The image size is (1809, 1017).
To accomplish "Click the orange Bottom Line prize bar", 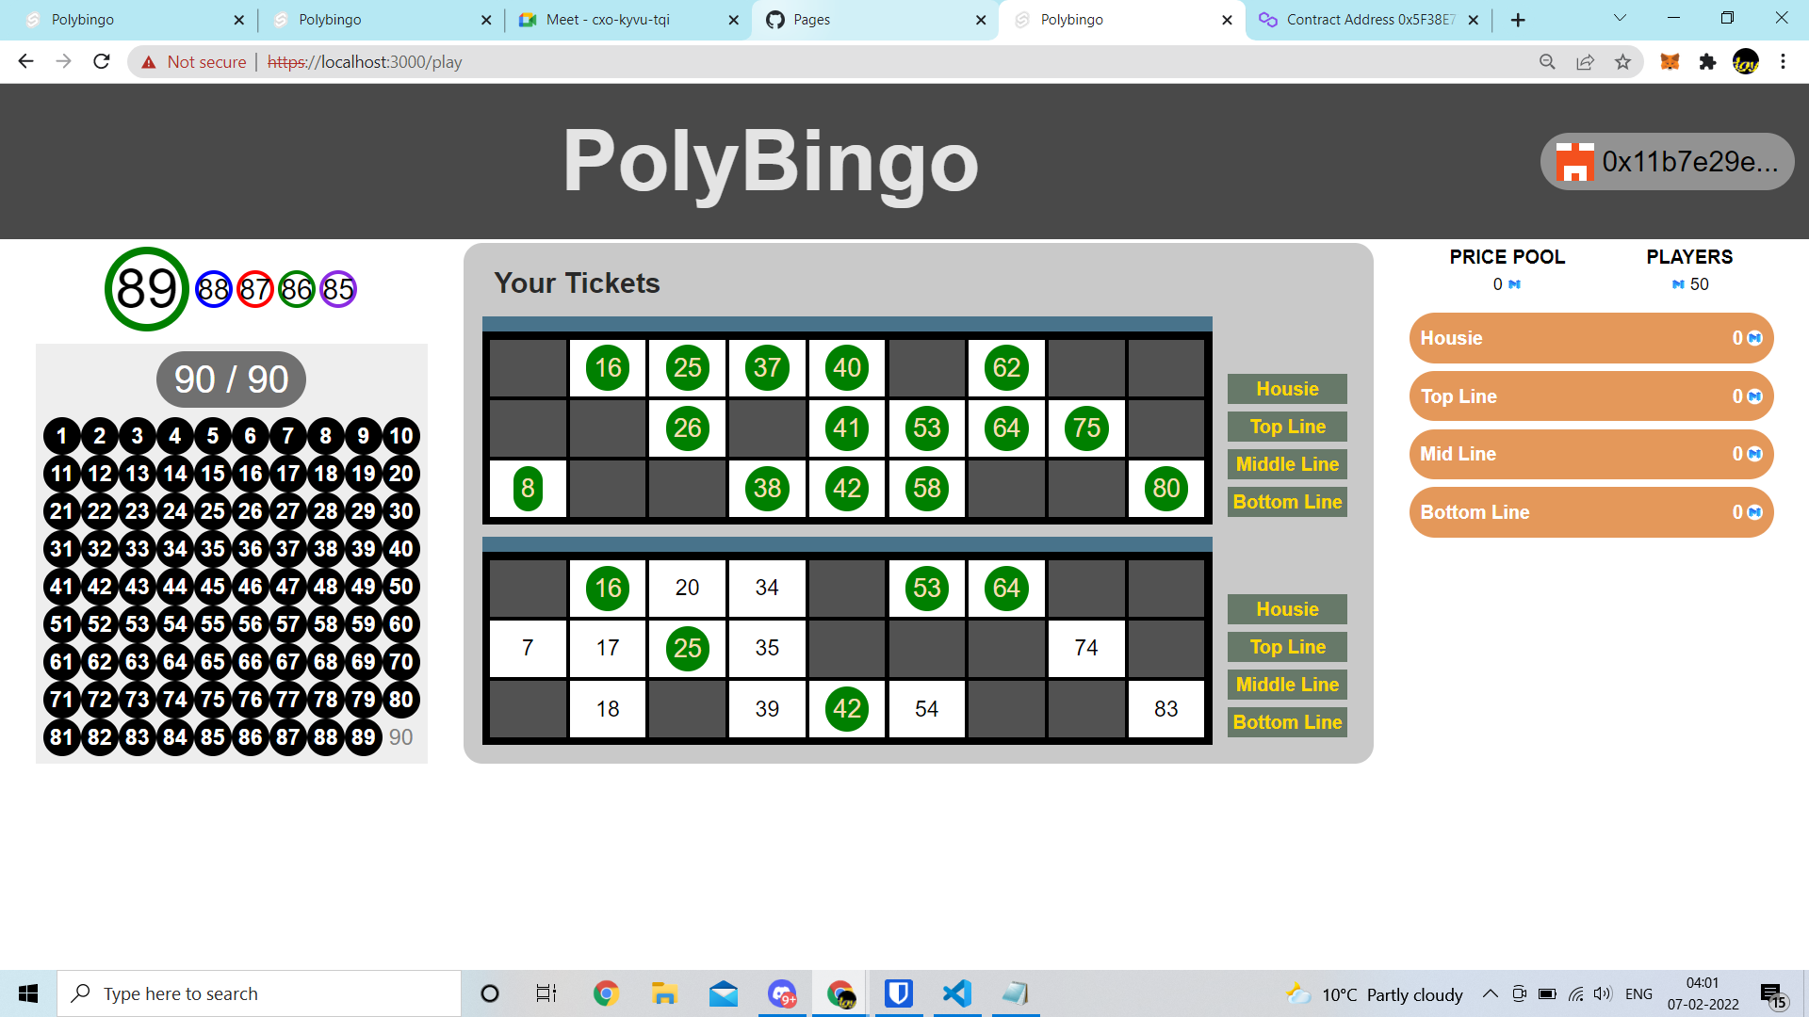I will click(x=1591, y=512).
